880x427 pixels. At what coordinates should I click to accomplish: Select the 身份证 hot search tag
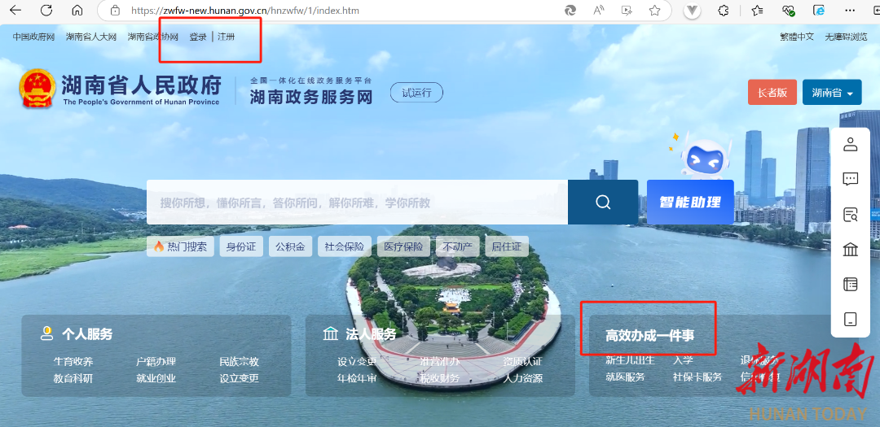240,246
